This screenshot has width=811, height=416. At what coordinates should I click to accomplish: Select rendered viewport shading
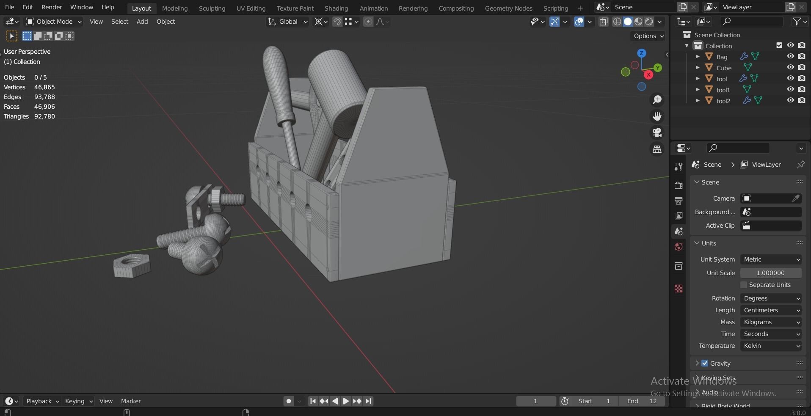pos(649,22)
